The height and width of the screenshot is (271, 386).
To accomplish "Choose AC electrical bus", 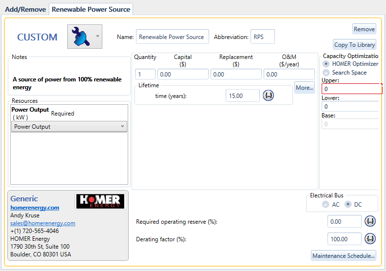I will point(326,205).
